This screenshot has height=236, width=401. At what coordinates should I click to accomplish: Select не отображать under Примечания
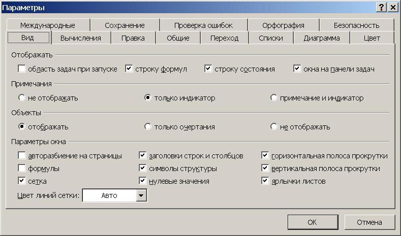click(22, 97)
